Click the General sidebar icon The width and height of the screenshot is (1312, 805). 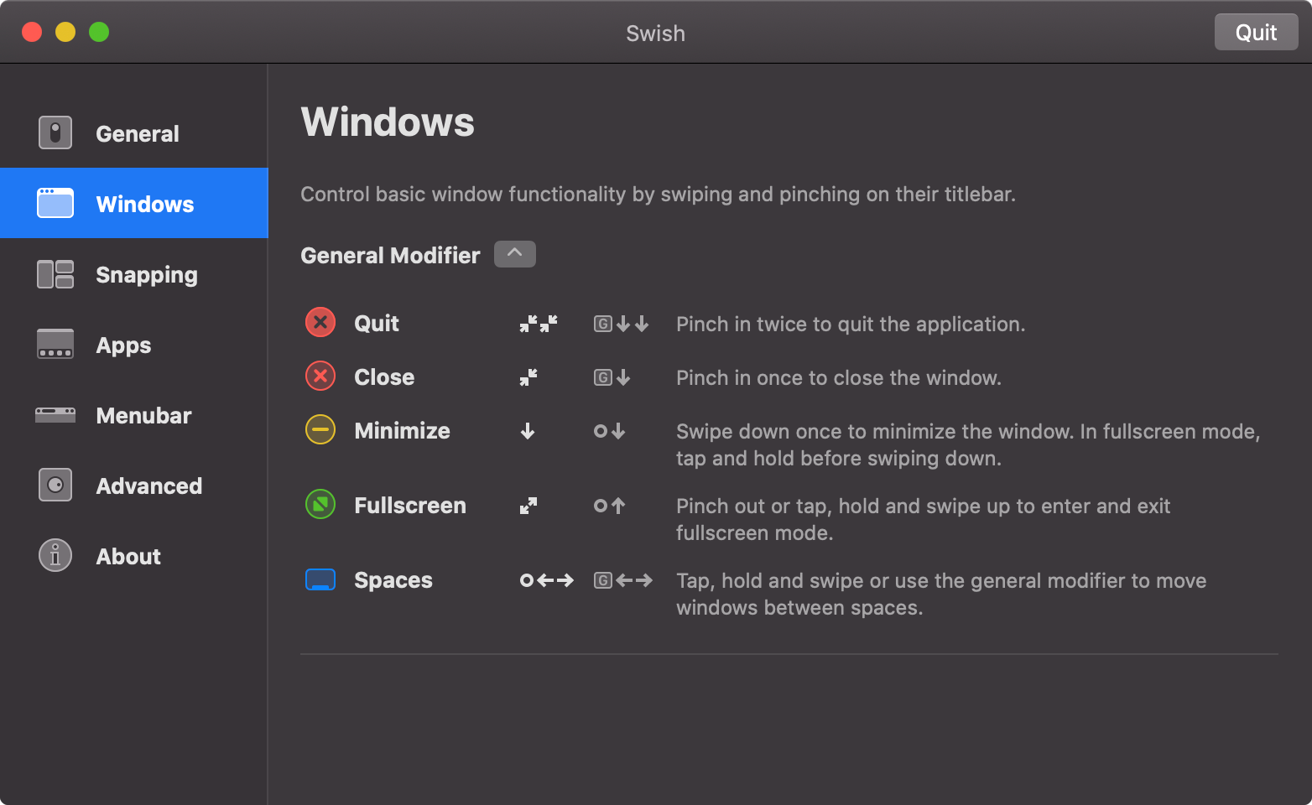coord(55,132)
